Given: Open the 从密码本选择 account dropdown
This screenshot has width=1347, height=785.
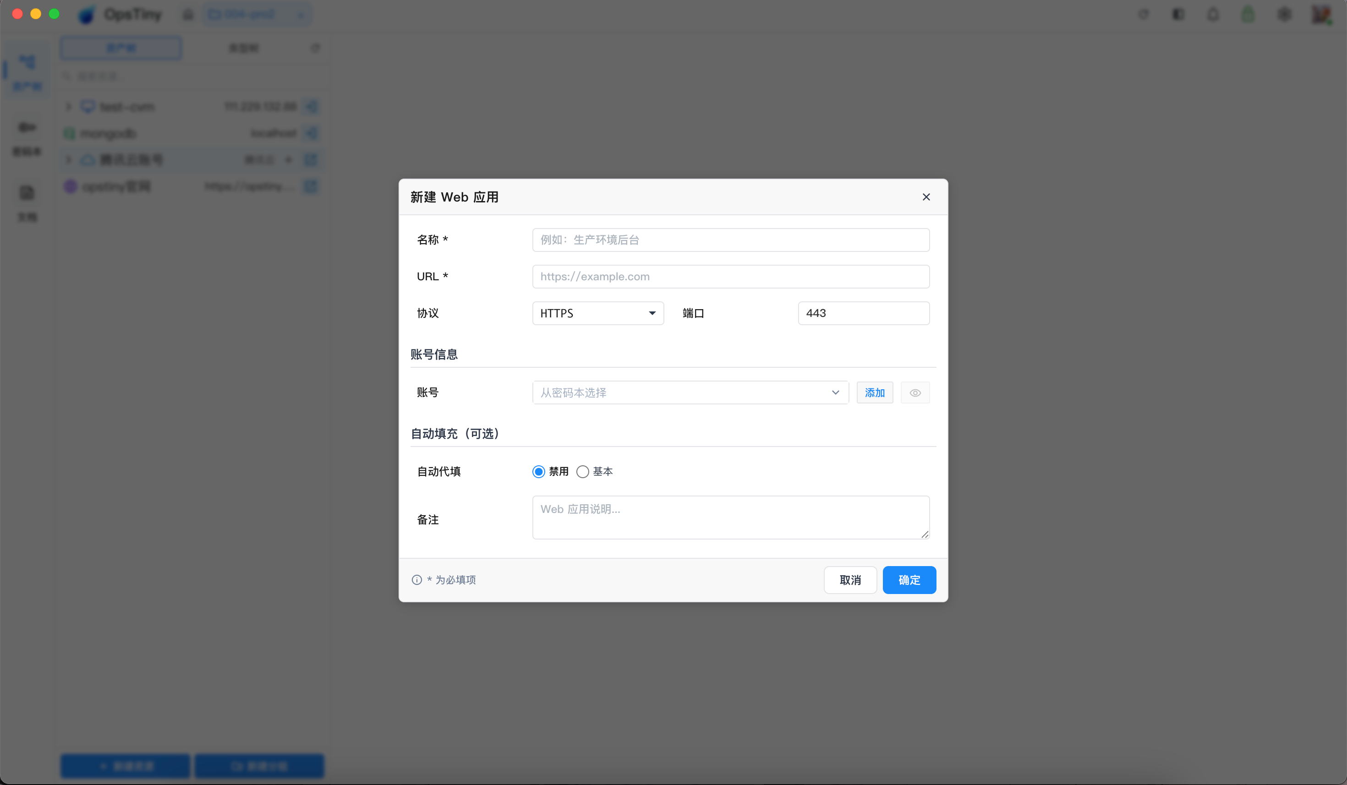Looking at the screenshot, I should coord(690,393).
